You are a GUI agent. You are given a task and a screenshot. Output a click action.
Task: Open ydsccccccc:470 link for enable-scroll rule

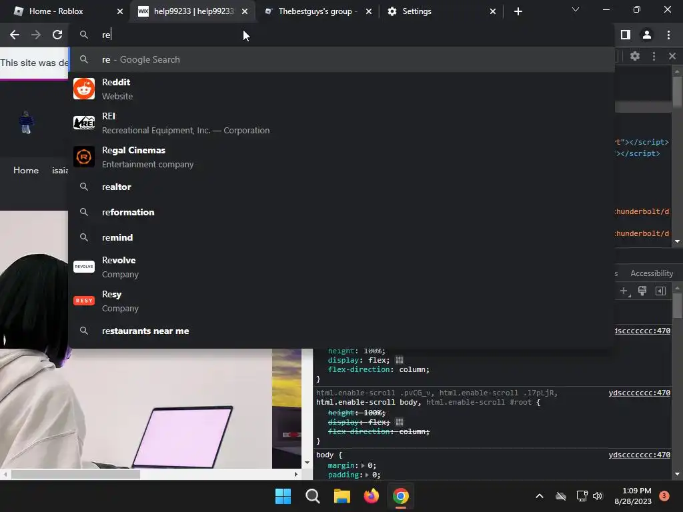[x=639, y=393]
